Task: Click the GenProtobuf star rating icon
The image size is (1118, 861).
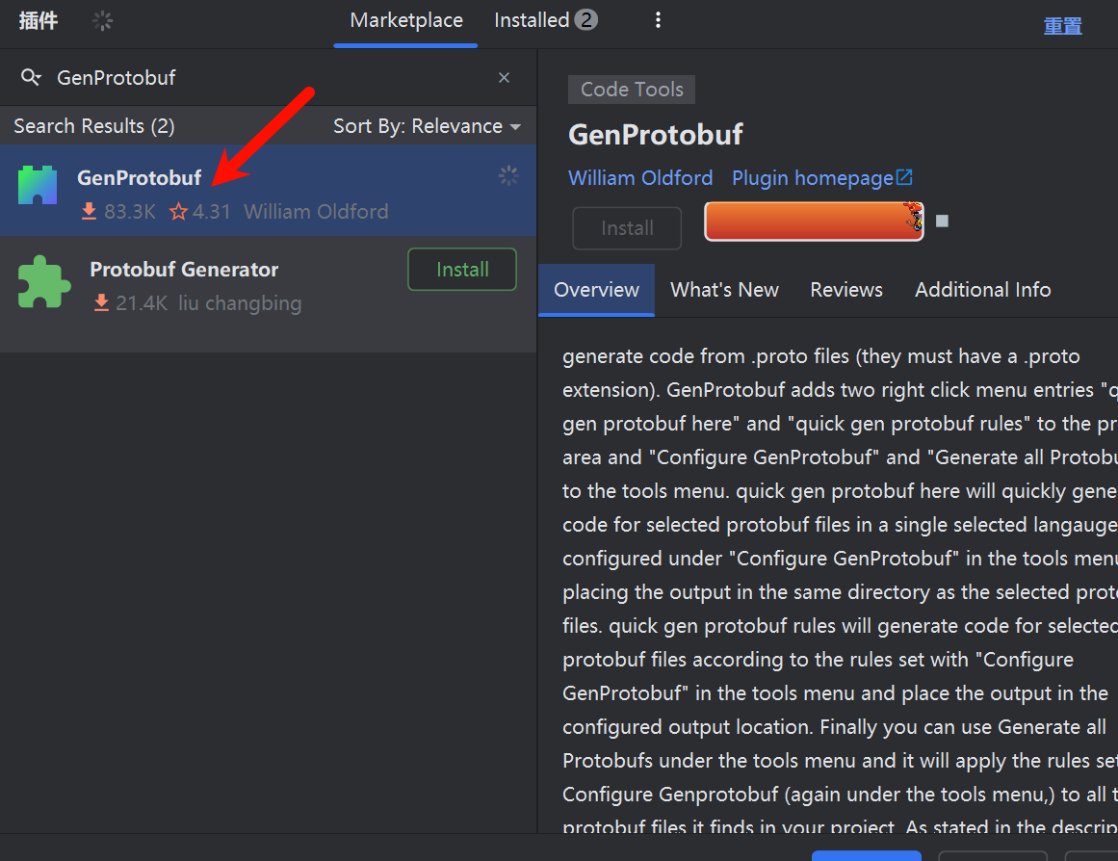Action: tap(179, 212)
